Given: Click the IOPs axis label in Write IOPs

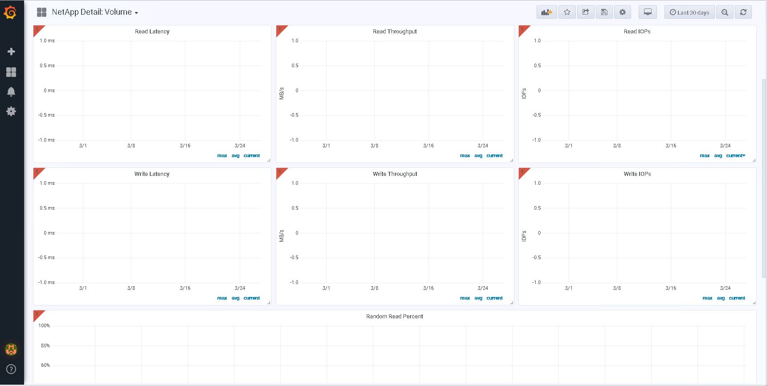Looking at the screenshot, I should (x=524, y=236).
